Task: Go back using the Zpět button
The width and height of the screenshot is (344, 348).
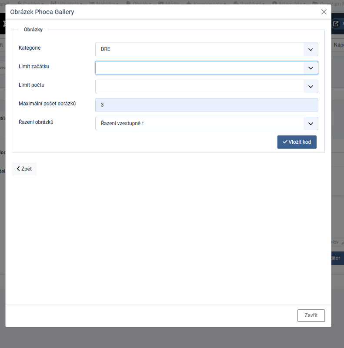Action: [24, 169]
